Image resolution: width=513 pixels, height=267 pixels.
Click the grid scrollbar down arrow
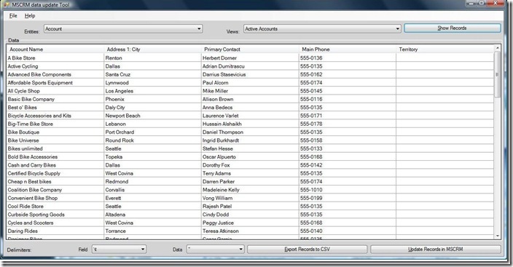497,236
